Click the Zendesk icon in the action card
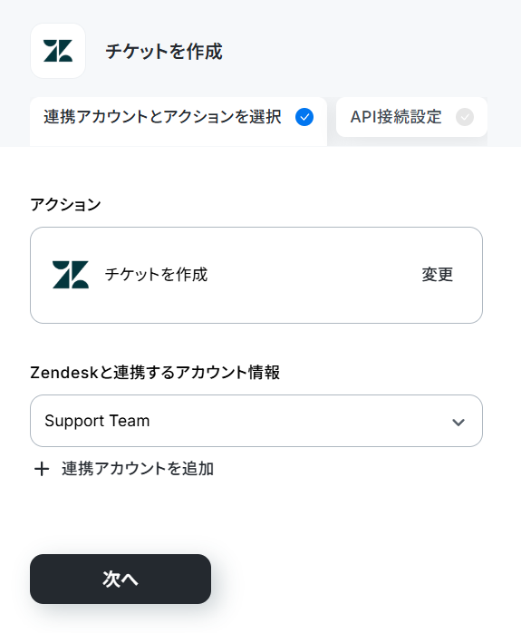 (x=71, y=275)
